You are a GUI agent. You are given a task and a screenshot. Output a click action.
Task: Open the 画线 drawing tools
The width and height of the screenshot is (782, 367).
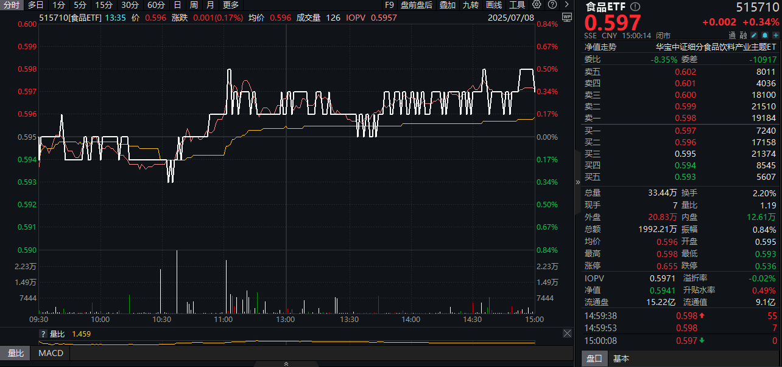493,5
